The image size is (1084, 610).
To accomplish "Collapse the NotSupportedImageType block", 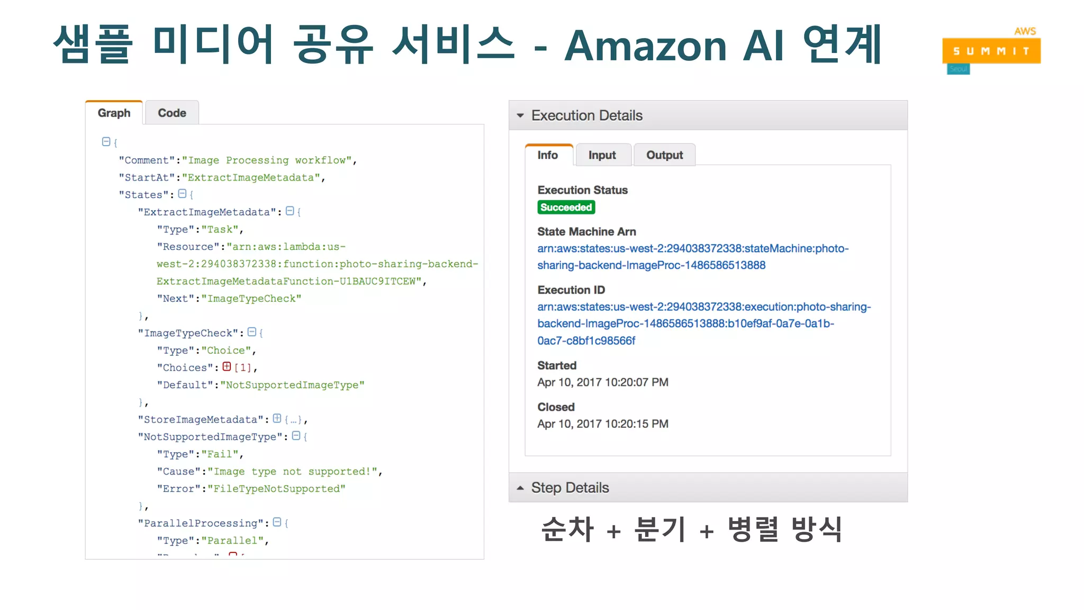I will (x=296, y=436).
